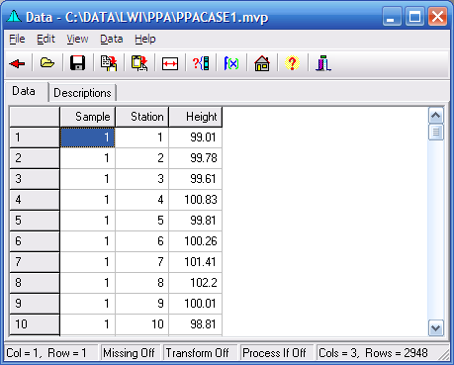Click the vertical scrollbar thumb
Screen dimensions: 454x365
[436, 133]
